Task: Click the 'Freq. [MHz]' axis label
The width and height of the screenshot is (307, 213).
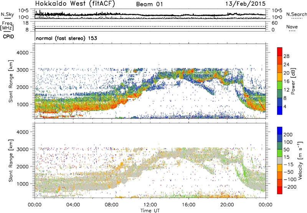Action: (x=7, y=26)
